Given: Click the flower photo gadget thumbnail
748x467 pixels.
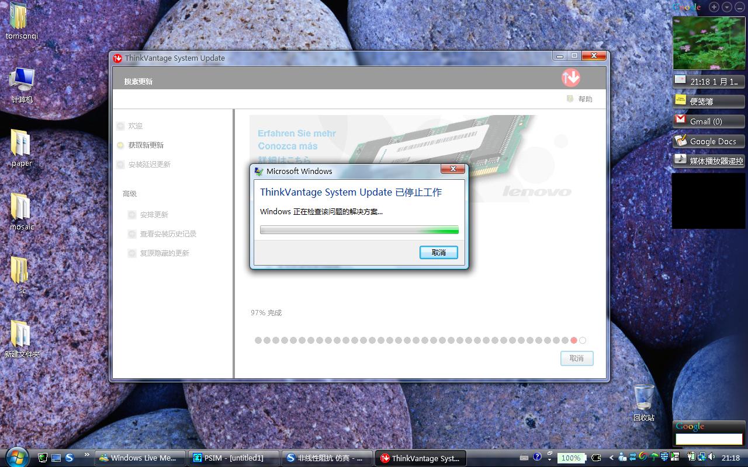Looking at the screenshot, I should tap(709, 43).
